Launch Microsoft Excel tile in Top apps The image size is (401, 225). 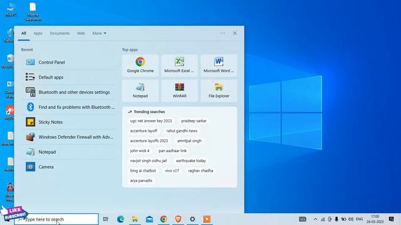pyautogui.click(x=179, y=65)
